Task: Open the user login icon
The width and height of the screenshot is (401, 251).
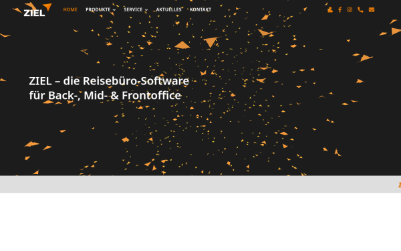Action: click(330, 10)
